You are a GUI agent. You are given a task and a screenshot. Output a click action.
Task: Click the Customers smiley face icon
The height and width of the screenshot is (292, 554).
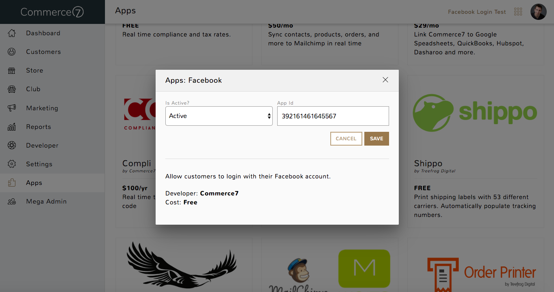tap(12, 52)
